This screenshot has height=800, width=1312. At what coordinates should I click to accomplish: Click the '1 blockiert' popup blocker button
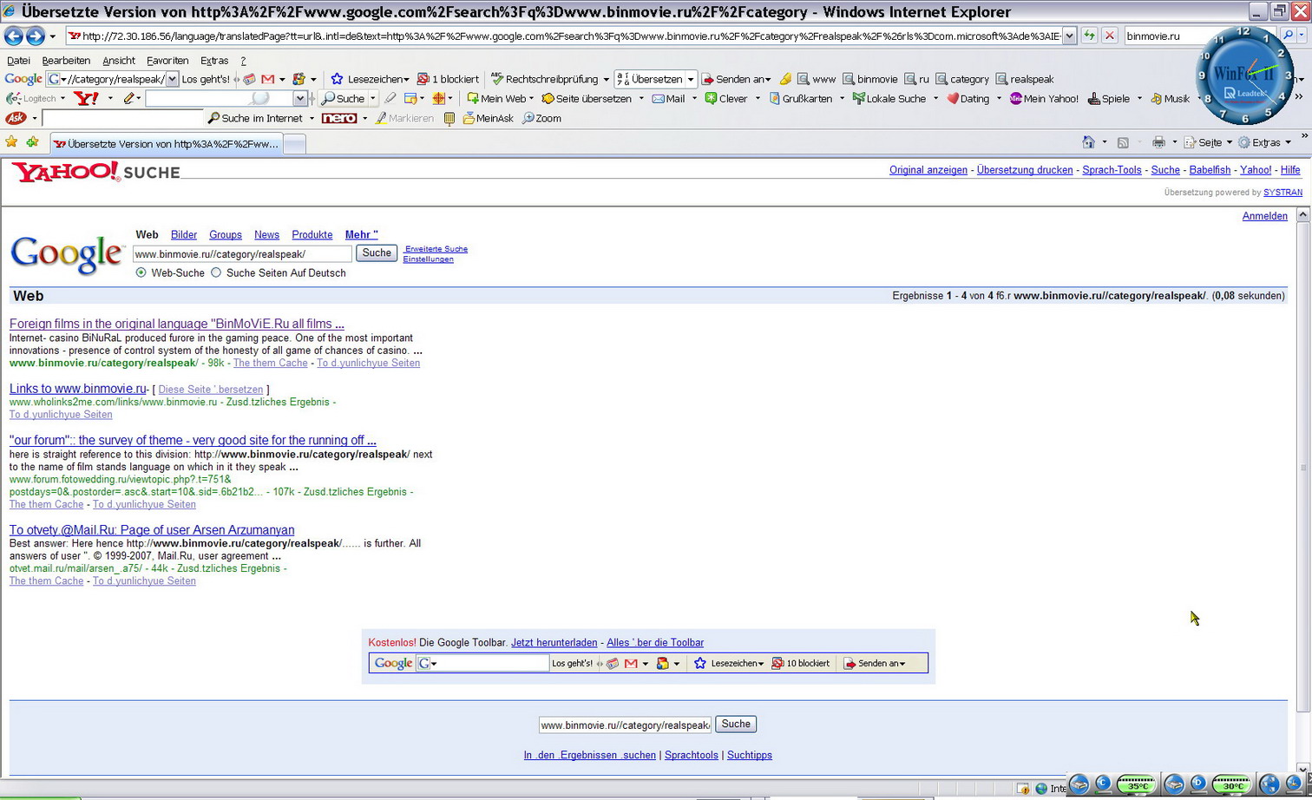[448, 79]
